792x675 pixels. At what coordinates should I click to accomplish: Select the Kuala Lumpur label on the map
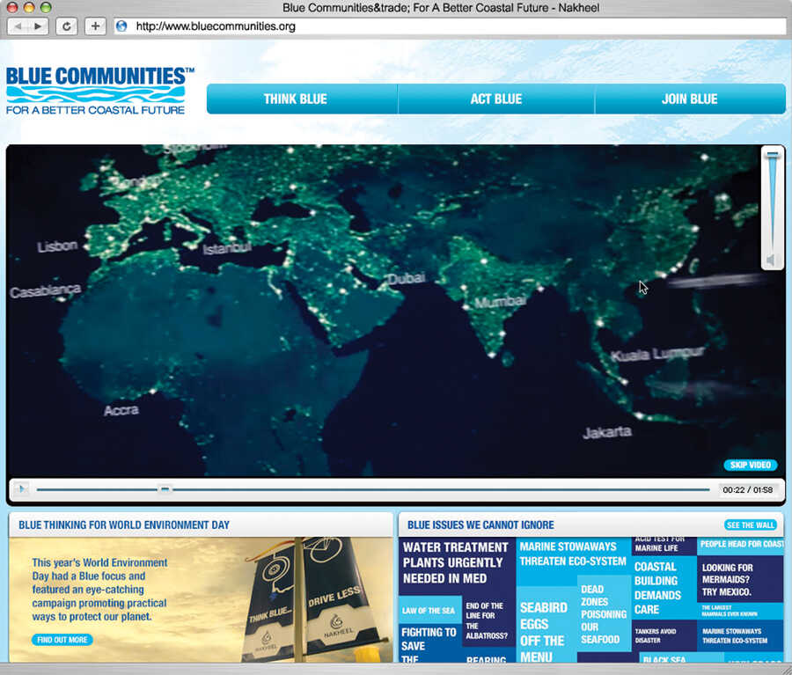pos(657,354)
